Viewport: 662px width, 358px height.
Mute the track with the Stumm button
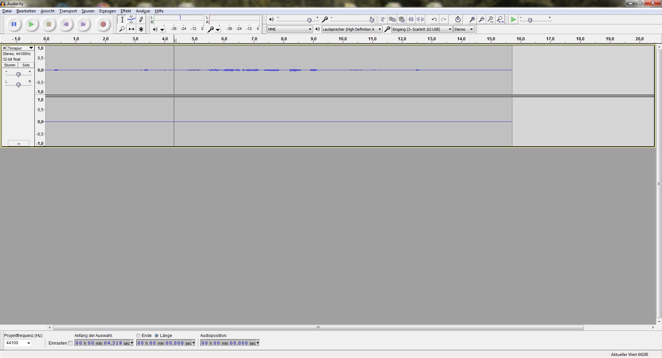(10, 65)
